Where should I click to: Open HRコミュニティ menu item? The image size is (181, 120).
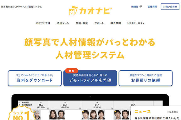(136, 23)
